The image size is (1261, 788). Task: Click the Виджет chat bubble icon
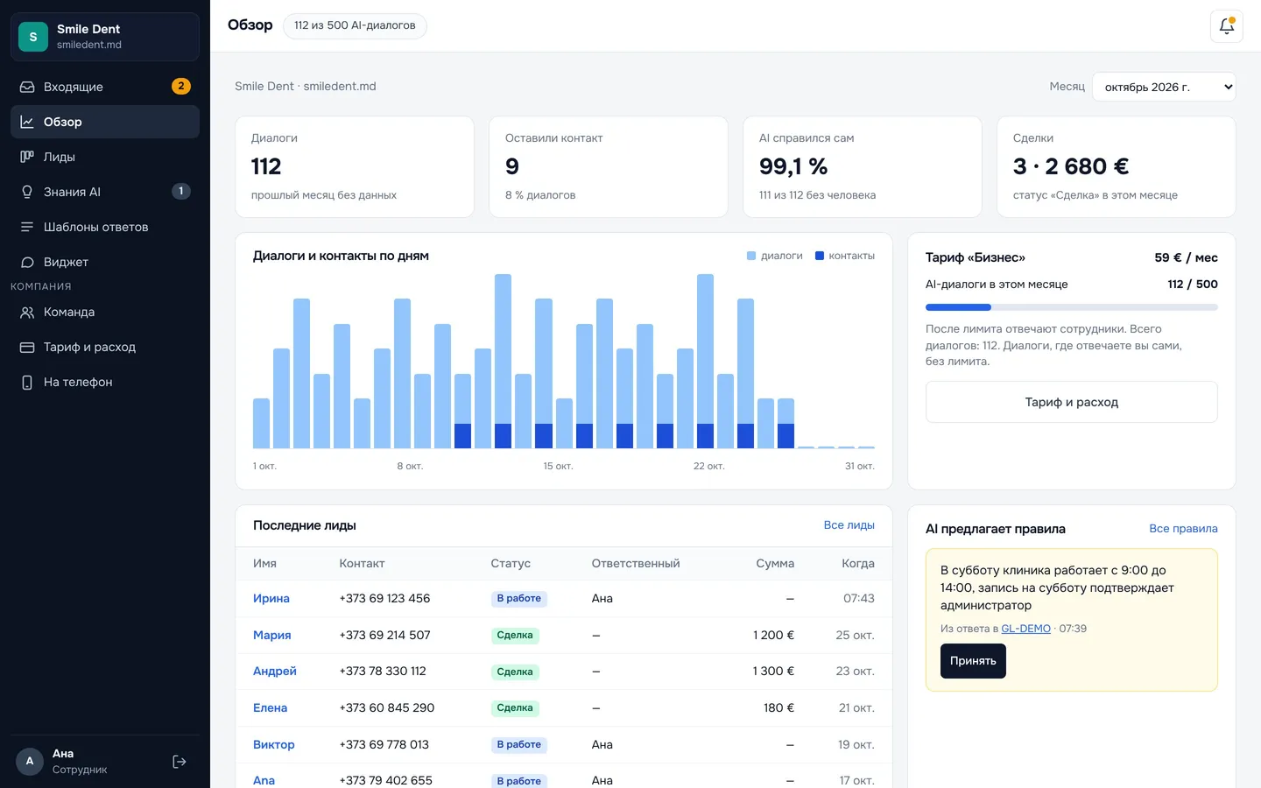tap(27, 262)
